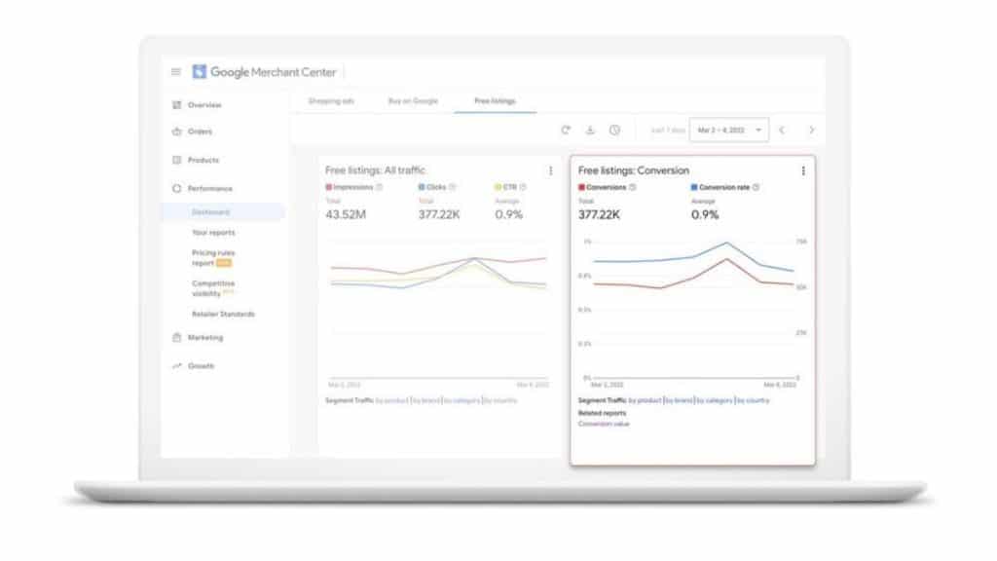Open the Conversion card's three-dot menu
Screen dimensions: 997x561
[802, 170]
